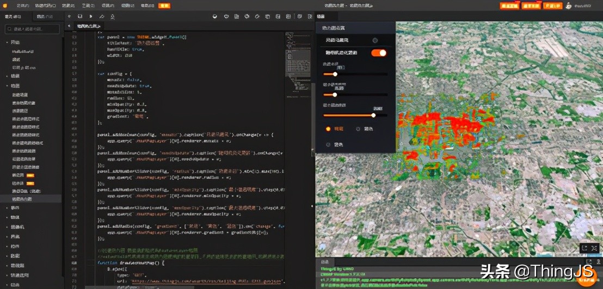Click the orange round floating button over the console
This screenshot has width=603, height=289.
(x=586, y=277)
